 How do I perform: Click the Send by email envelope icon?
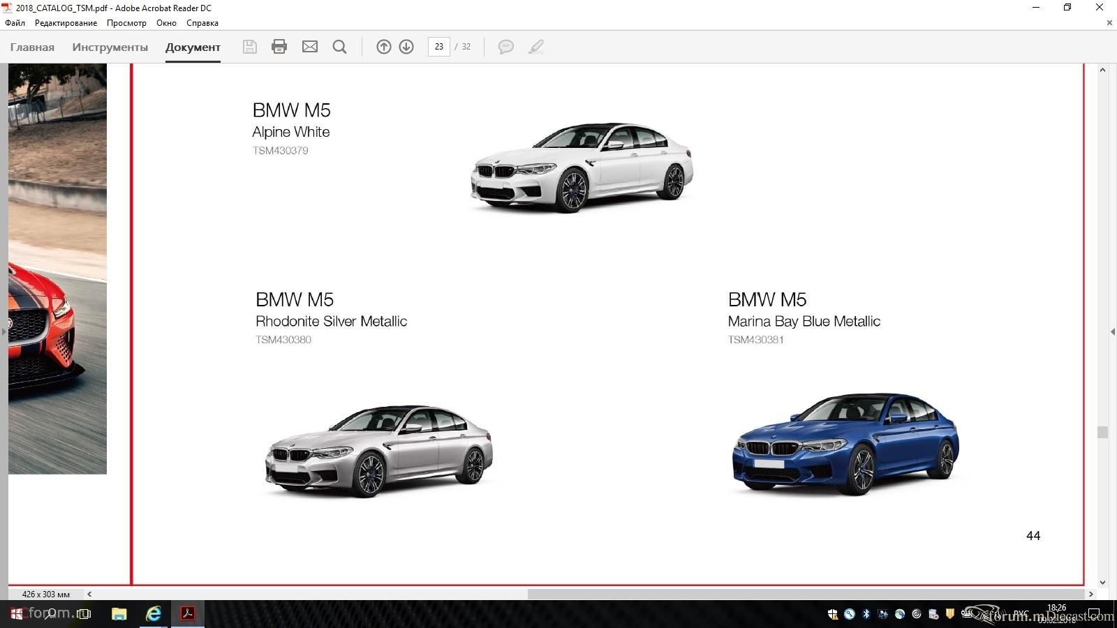click(x=310, y=47)
